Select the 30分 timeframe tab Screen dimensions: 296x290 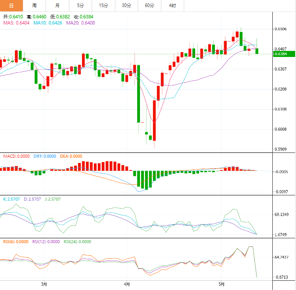(x=126, y=6)
